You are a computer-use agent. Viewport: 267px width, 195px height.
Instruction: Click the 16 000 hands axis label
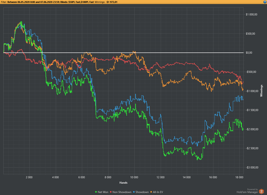[x=213, y=177]
